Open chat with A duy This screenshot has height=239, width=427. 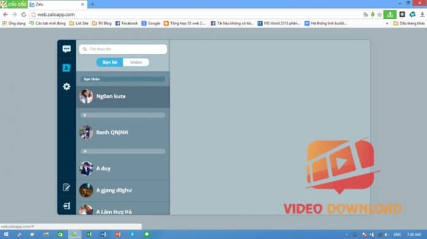tap(123, 169)
